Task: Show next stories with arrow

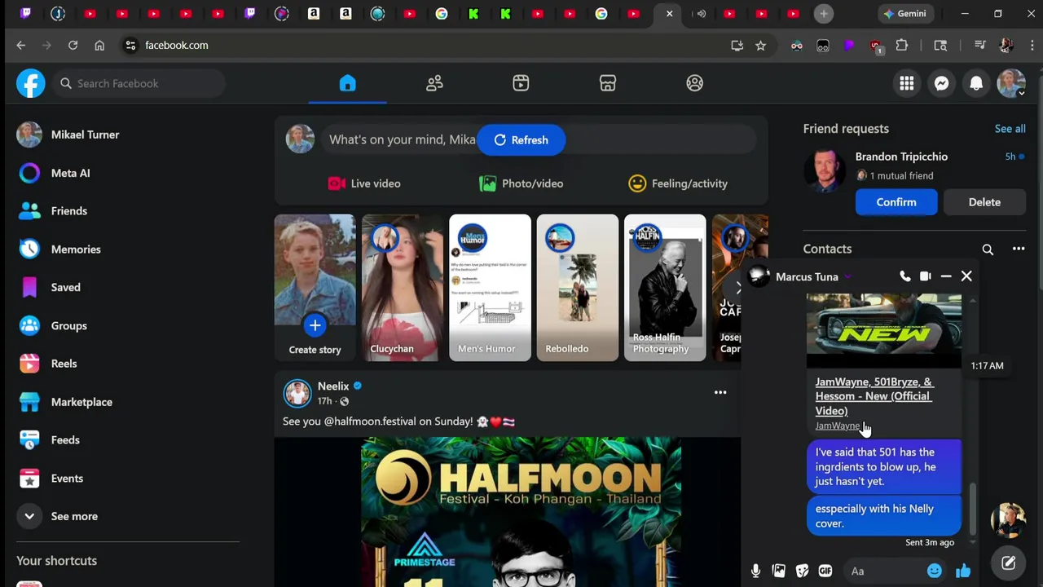Action: pos(737,288)
